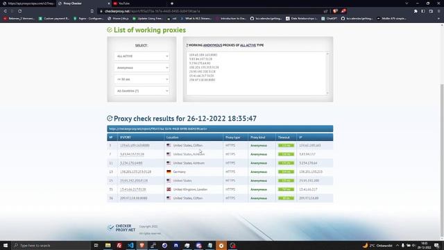Open the ALL ACTIVE proxy type dropdown
The image size is (444, 250).
142,56
